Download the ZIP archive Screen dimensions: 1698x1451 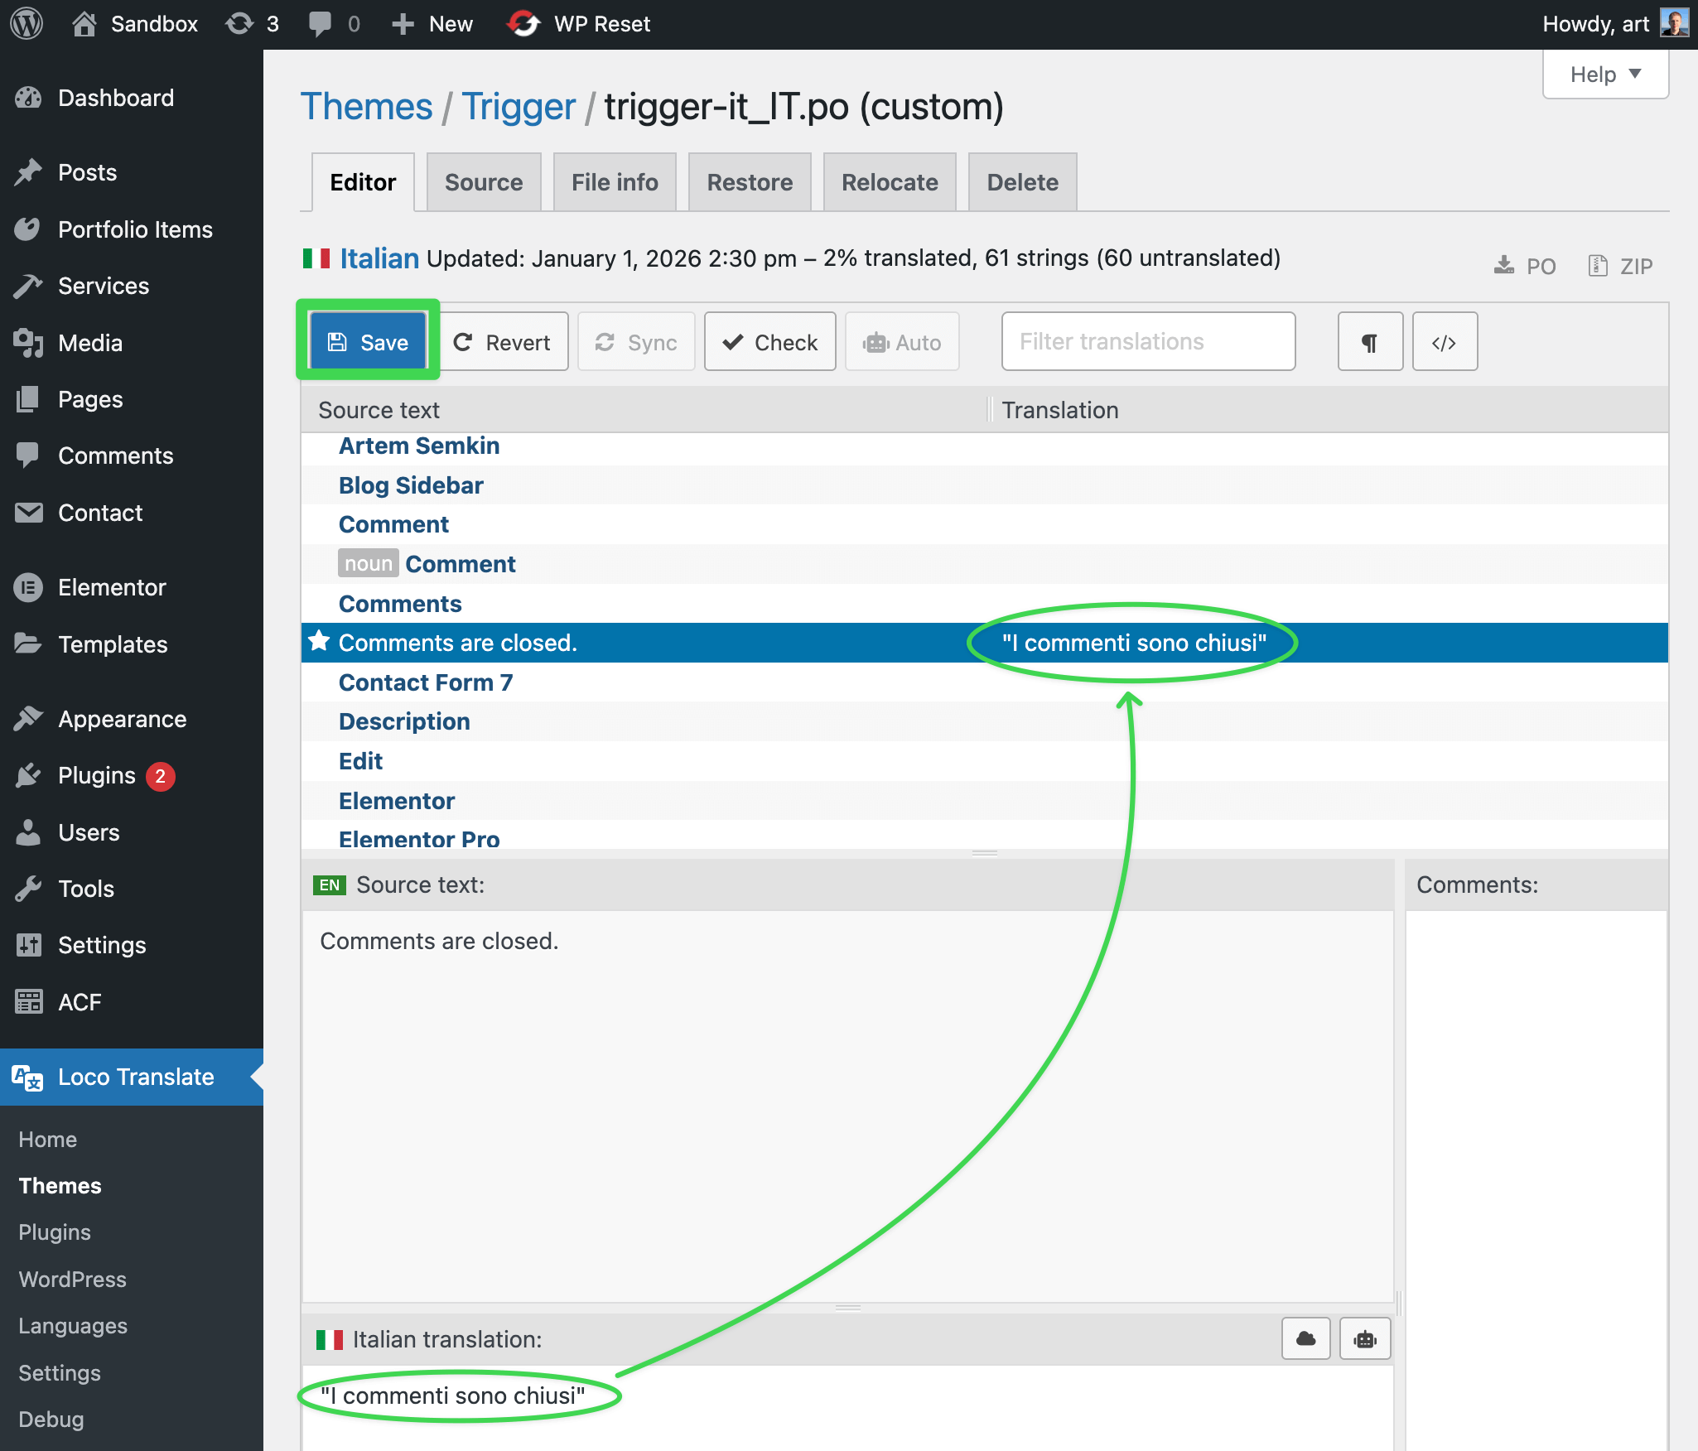tap(1621, 266)
